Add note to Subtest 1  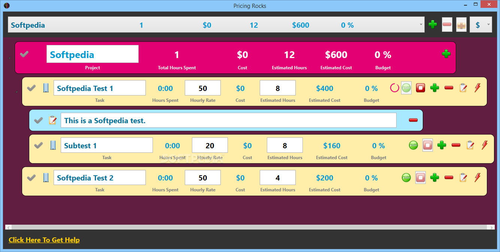[x=470, y=145]
